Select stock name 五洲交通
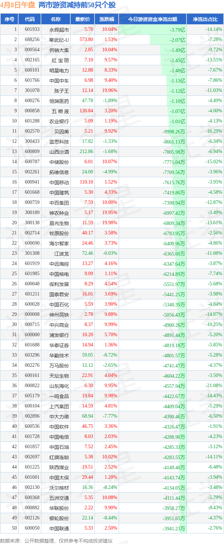The height and width of the screenshot is (544, 224). pos(59,498)
